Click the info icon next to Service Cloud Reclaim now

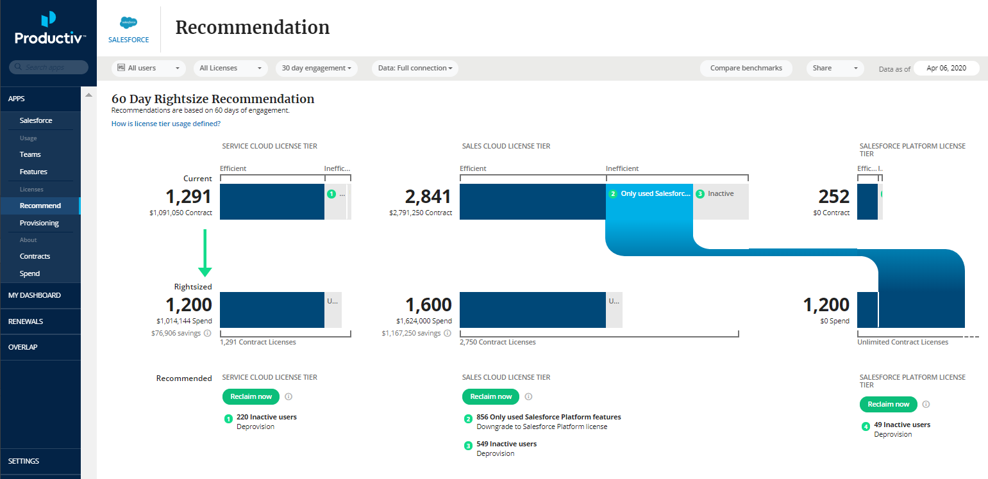[x=289, y=396]
